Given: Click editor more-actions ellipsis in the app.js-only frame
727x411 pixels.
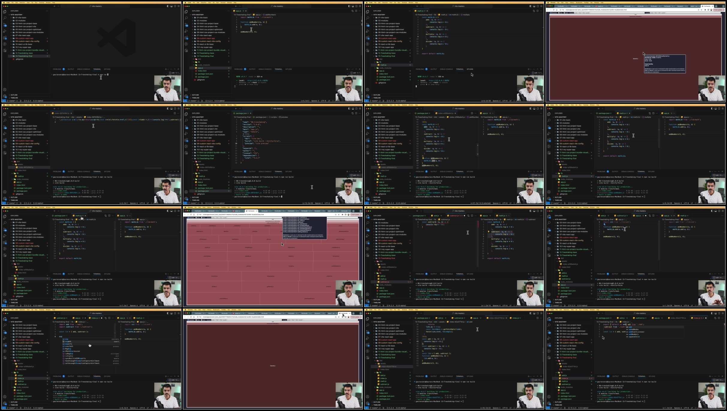Looking at the screenshot, I should click(360, 11).
